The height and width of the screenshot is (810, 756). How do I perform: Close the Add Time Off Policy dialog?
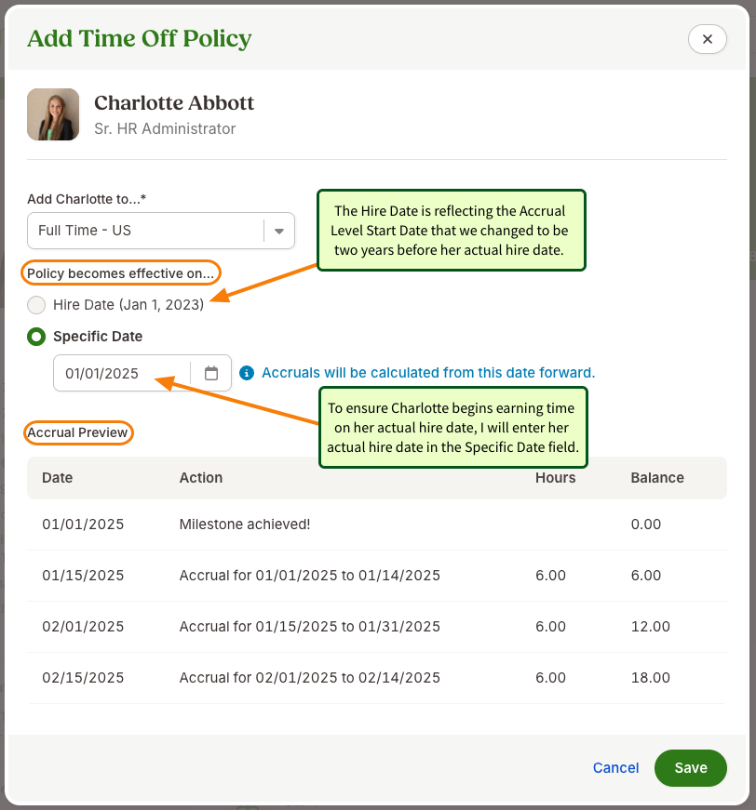pos(707,39)
